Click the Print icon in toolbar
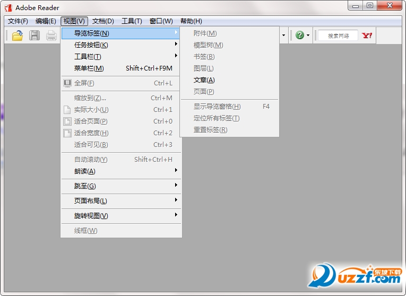The width and height of the screenshot is (406, 296). point(51,36)
